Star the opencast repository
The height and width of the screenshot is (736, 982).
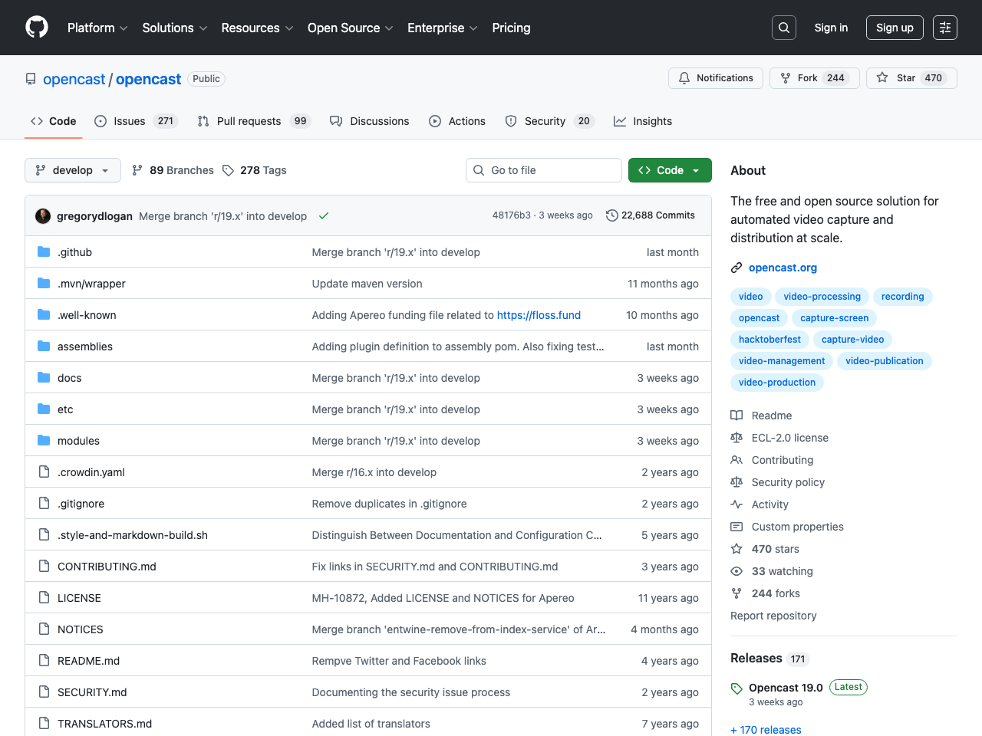pyautogui.click(x=911, y=78)
